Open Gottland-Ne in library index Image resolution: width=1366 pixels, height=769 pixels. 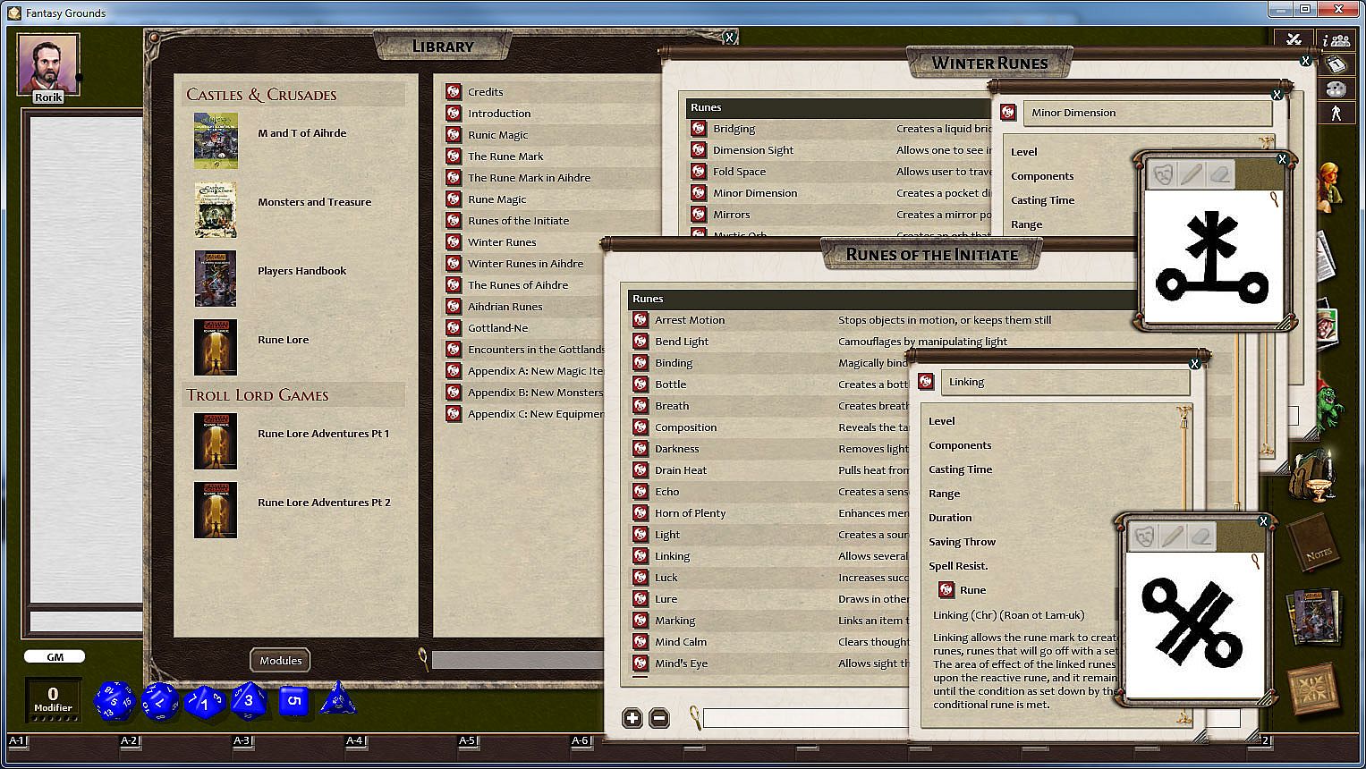click(x=498, y=328)
